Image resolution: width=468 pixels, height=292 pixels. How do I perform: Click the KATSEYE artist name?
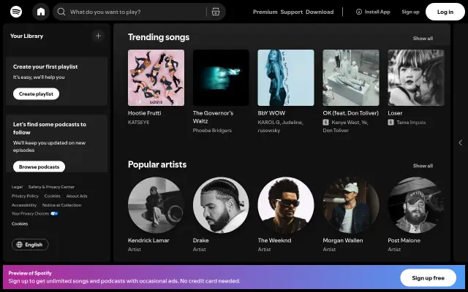[x=138, y=123]
